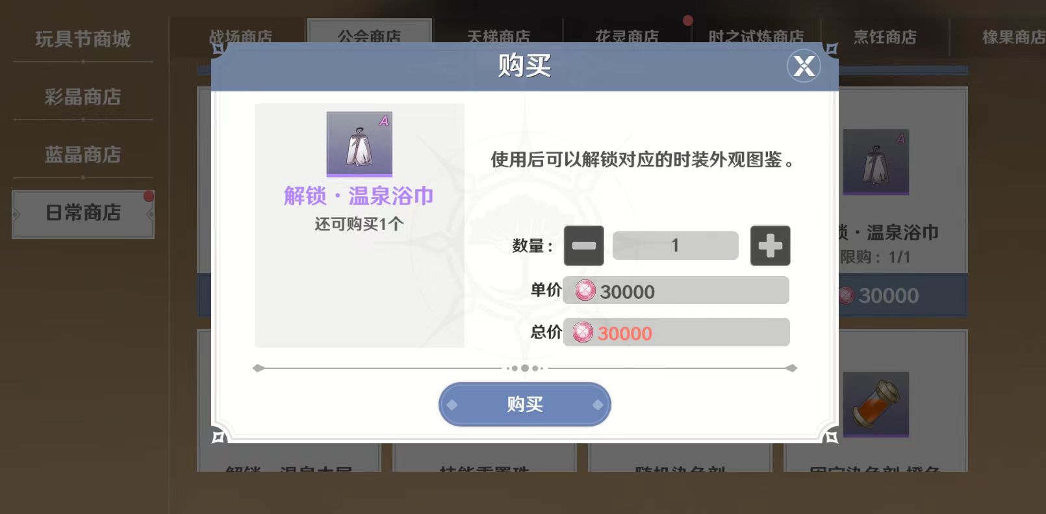This screenshot has height=514, width=1046.
Task: Switch to the 公会商店 tab
Action: [369, 34]
